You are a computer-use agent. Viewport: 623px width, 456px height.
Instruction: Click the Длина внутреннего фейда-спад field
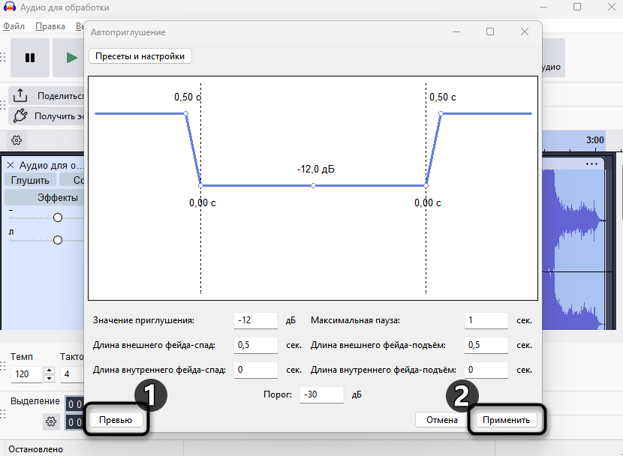point(255,370)
